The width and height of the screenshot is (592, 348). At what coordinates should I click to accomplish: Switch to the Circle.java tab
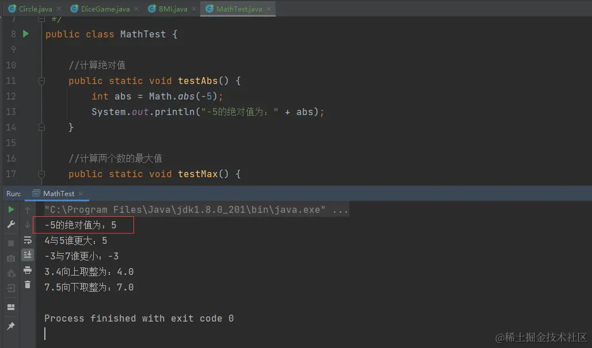coord(35,9)
